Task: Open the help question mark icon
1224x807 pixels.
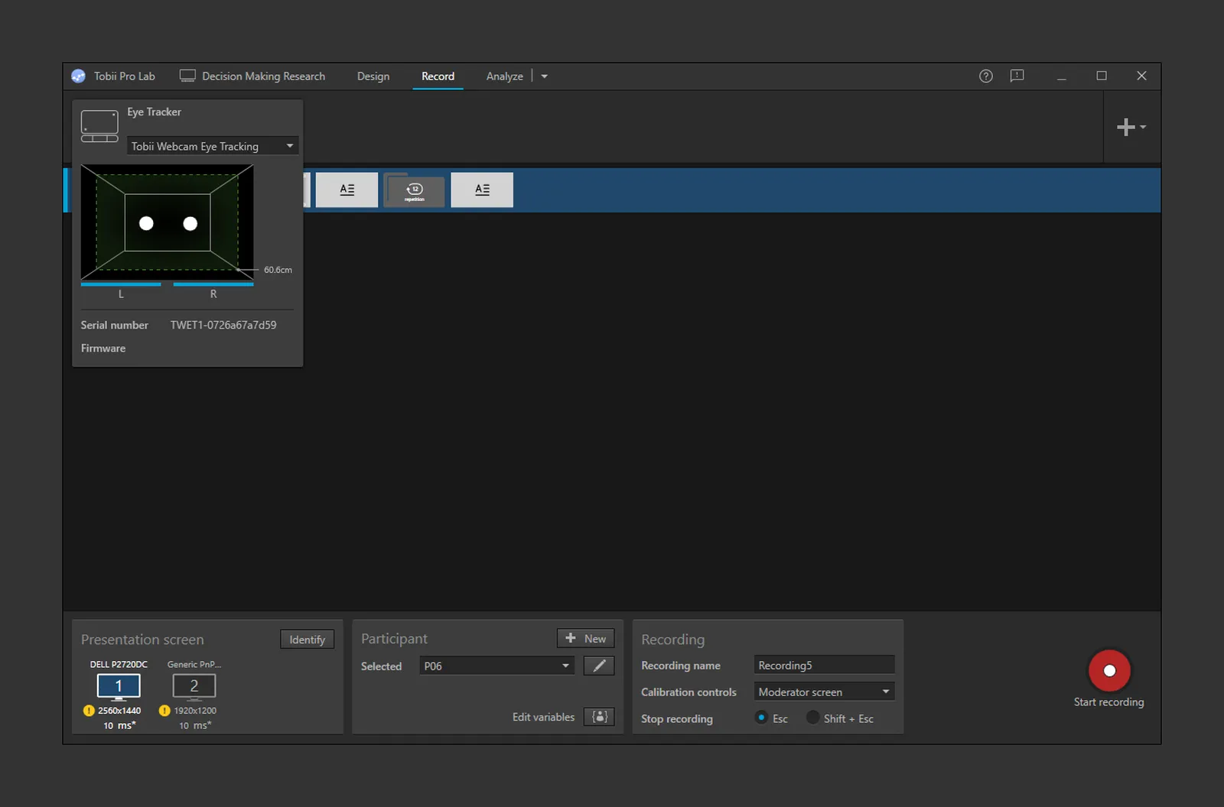Action: (x=986, y=76)
